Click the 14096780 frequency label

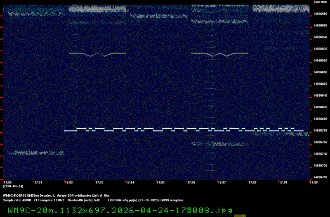click(x=320, y=131)
